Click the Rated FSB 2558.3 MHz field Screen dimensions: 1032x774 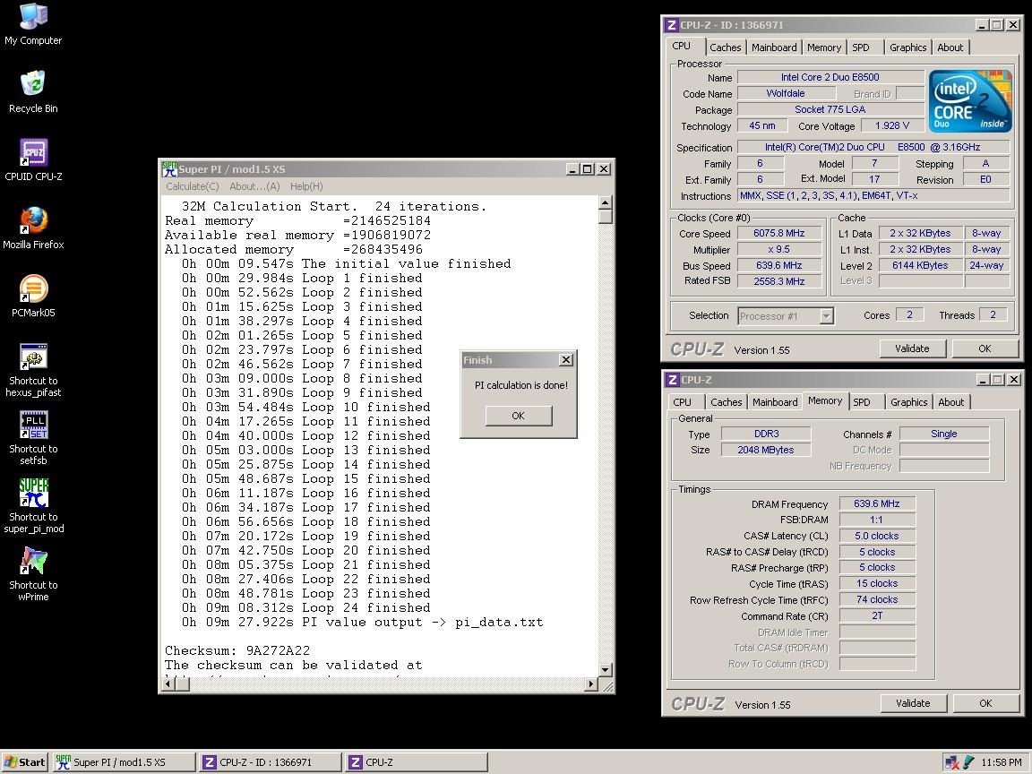[779, 281]
